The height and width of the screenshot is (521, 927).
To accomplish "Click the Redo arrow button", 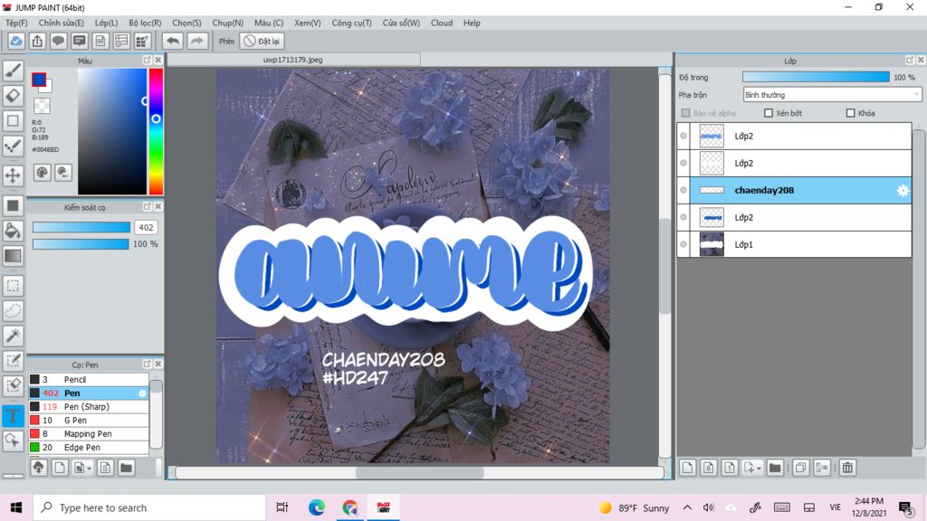I will [196, 41].
